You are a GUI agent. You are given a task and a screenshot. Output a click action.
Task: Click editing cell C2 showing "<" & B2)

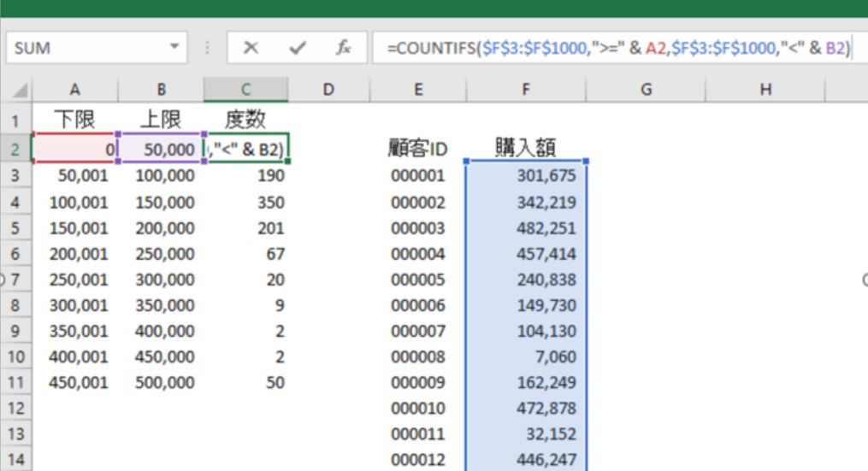pos(247,149)
